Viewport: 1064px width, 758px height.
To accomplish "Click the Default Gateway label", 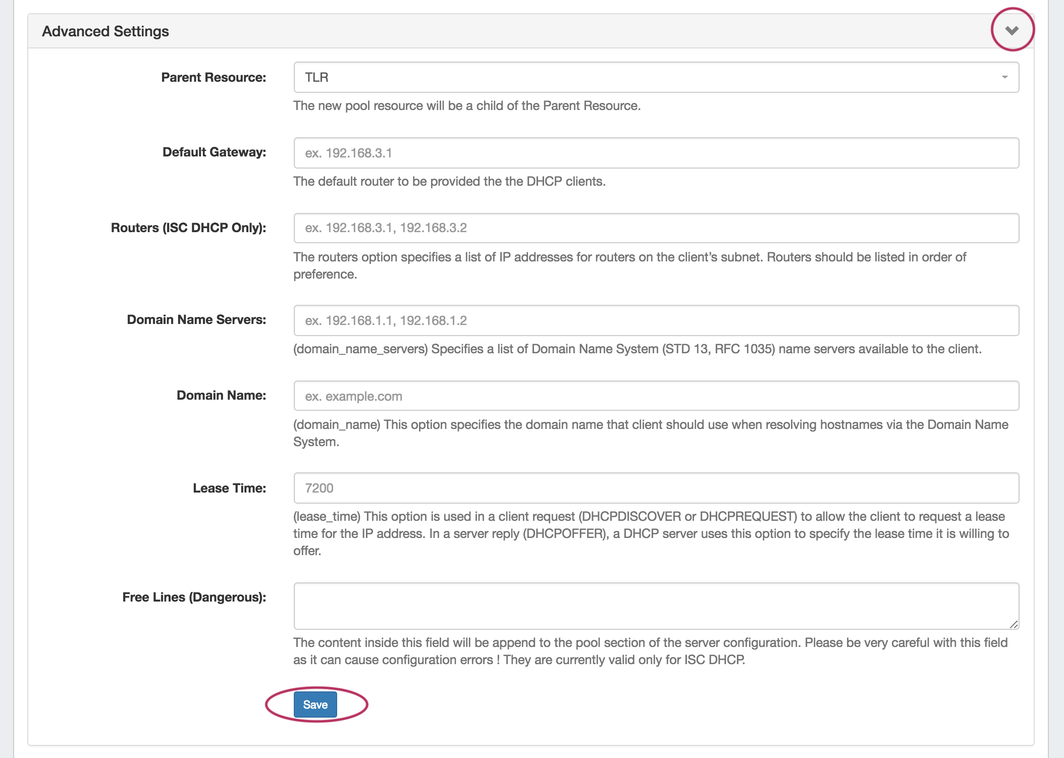I will 214,152.
